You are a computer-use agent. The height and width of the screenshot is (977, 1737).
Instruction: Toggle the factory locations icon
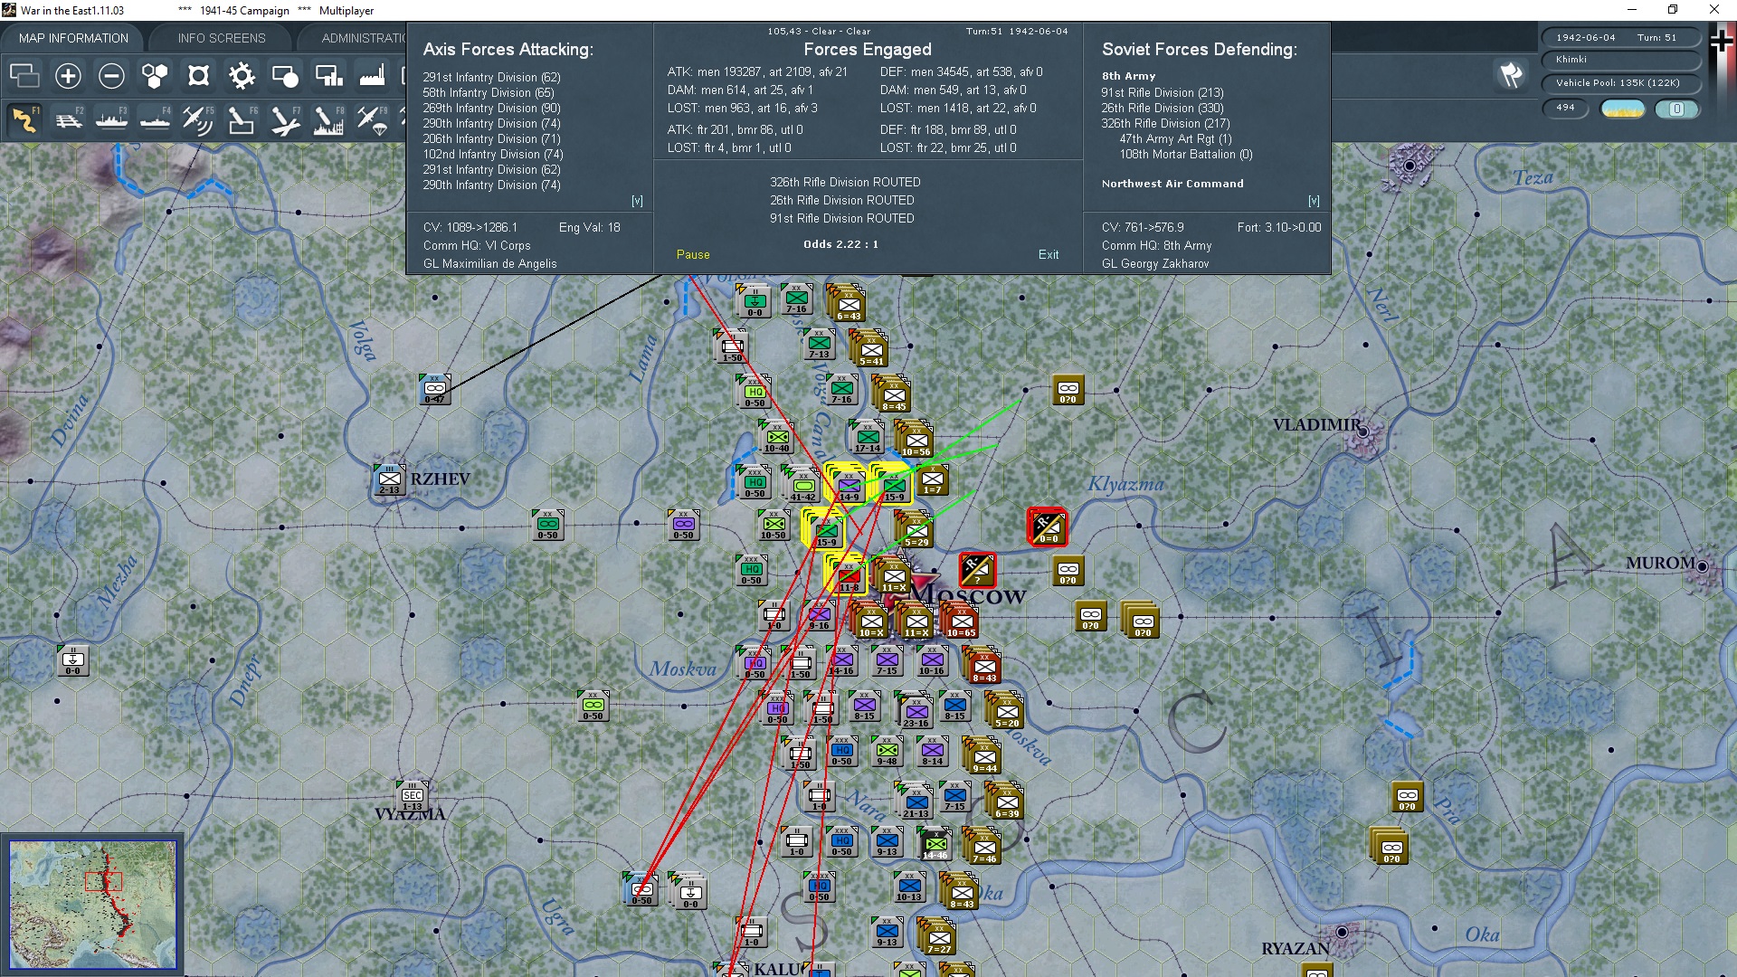coord(372,76)
